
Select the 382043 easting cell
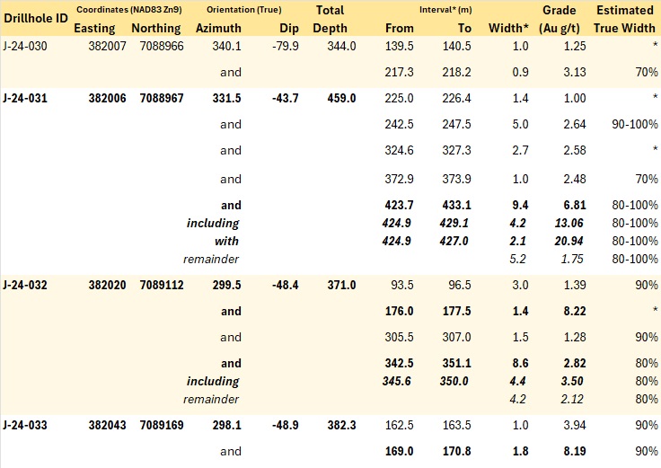107,425
